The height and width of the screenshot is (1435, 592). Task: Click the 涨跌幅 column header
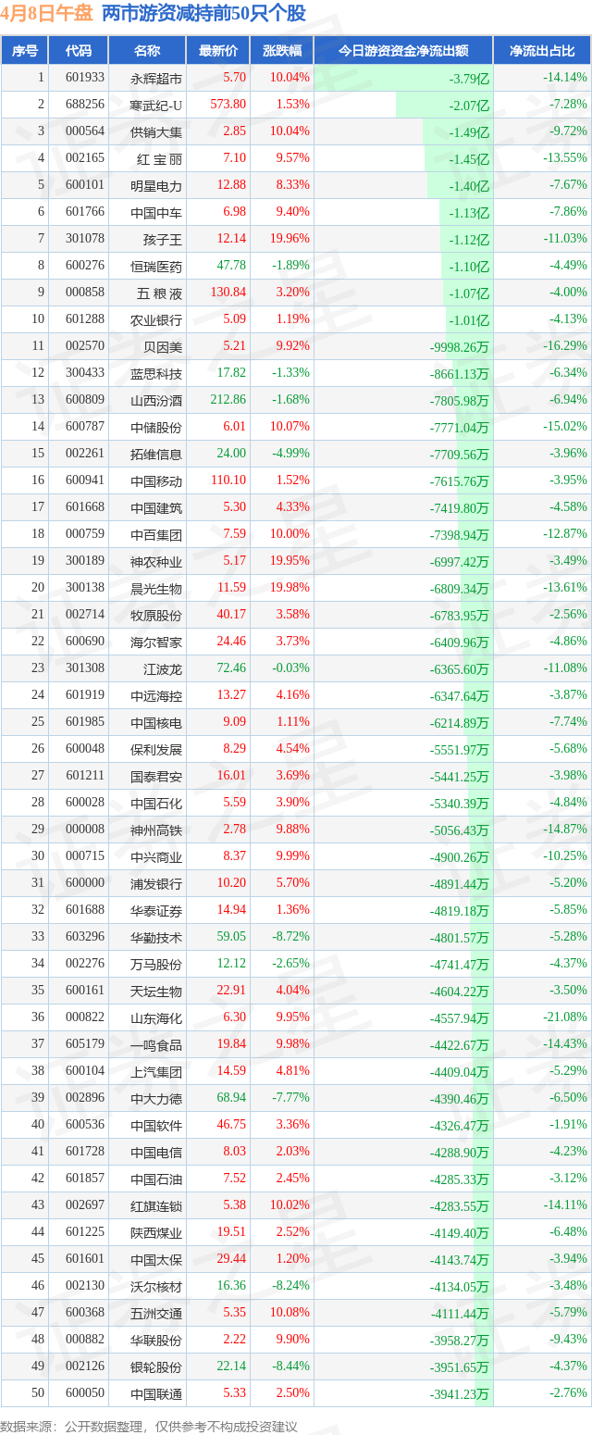pos(282,51)
